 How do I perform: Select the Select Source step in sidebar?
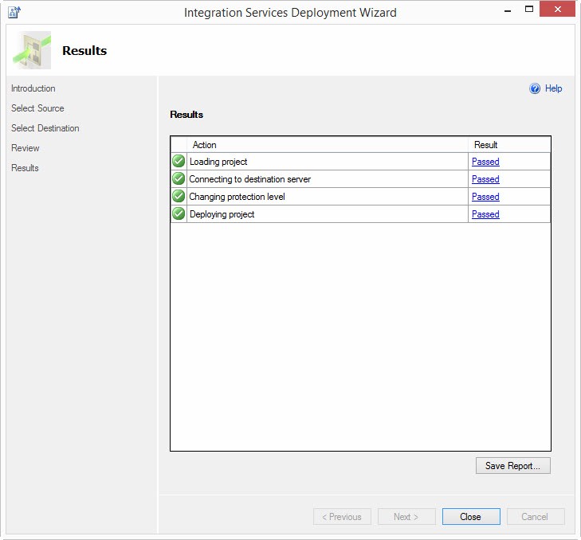pos(37,108)
